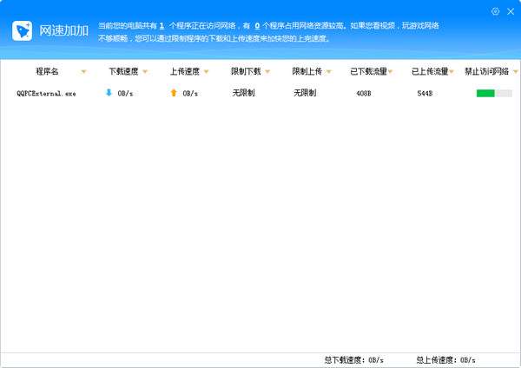This screenshot has height=368, width=521.
Task: Sort by 下载速度 column arrow
Action: (x=145, y=72)
